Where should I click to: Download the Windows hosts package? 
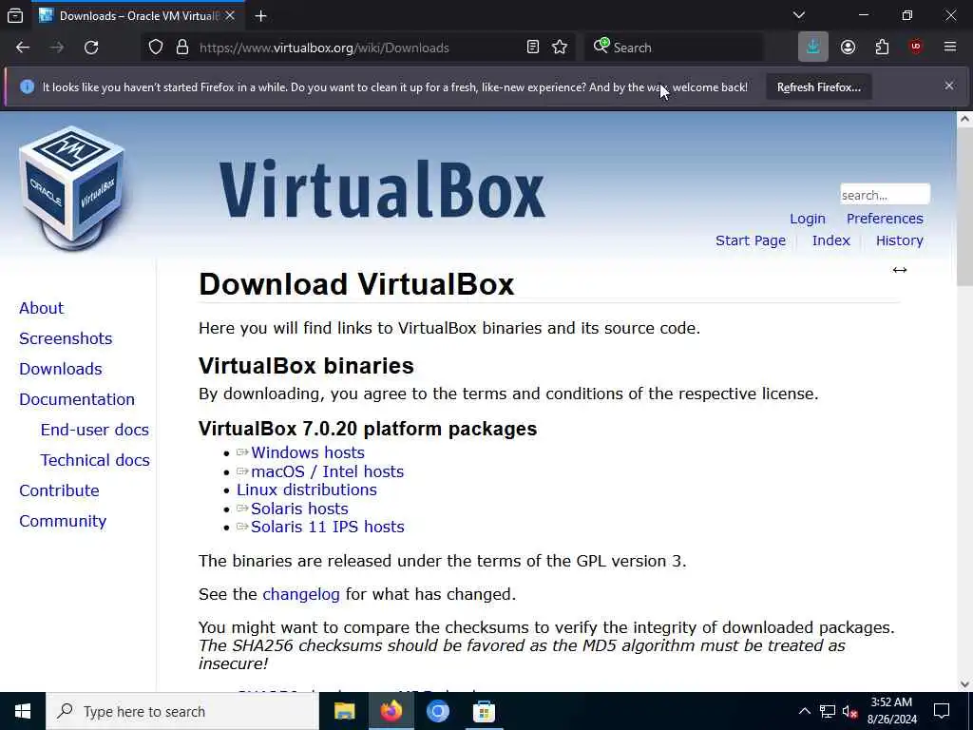(307, 452)
